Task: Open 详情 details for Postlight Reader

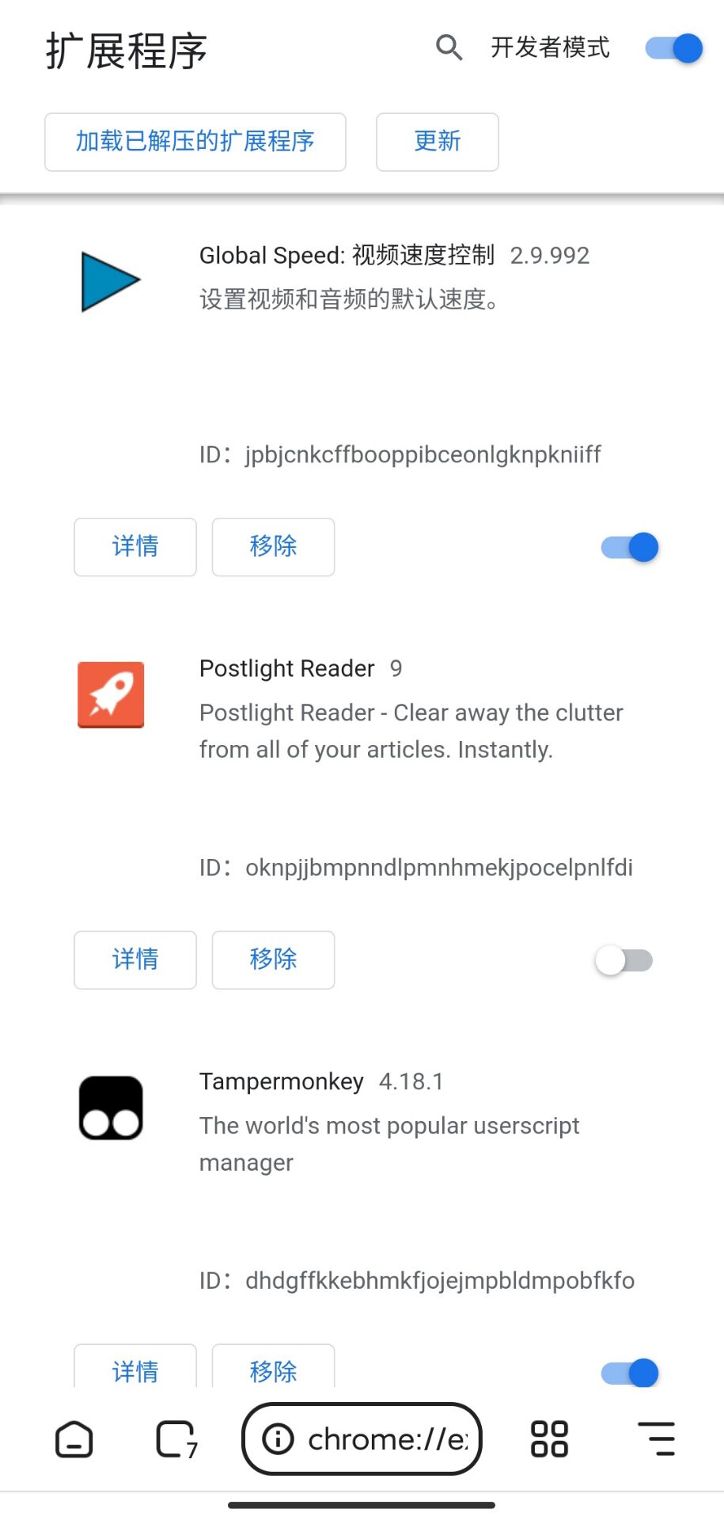Action: point(135,960)
